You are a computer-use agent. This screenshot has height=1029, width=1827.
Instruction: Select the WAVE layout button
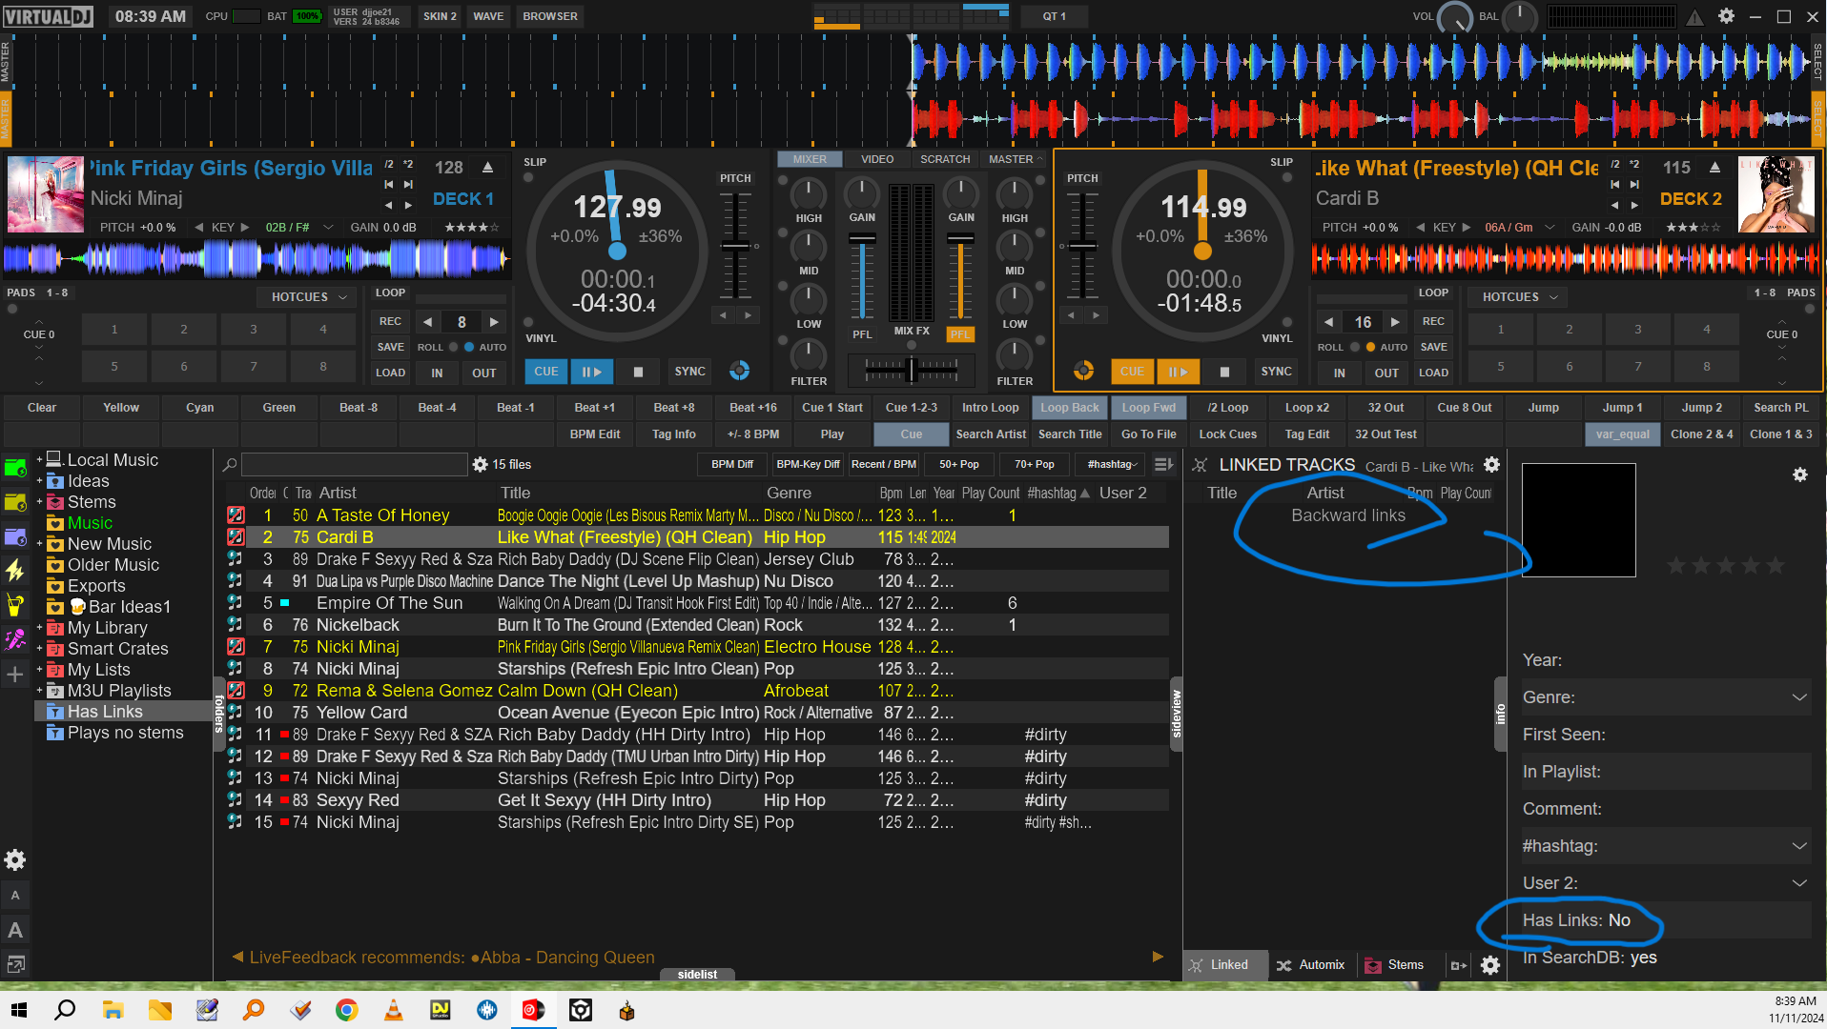point(488,16)
